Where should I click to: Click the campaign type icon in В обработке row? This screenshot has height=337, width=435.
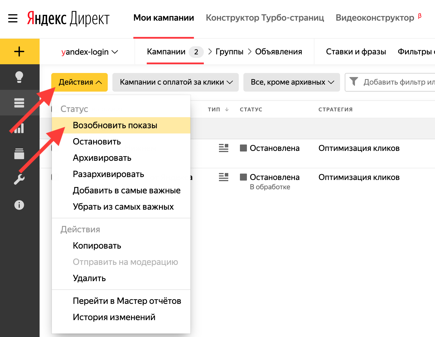tap(224, 177)
